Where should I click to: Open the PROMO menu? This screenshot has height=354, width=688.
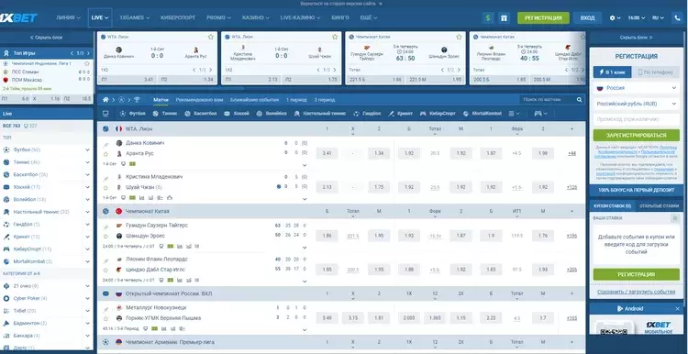coord(218,18)
